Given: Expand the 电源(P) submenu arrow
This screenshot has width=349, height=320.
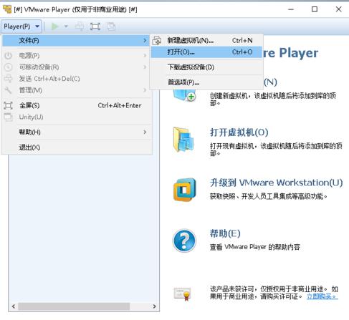Looking at the screenshot, I should (x=145, y=56).
